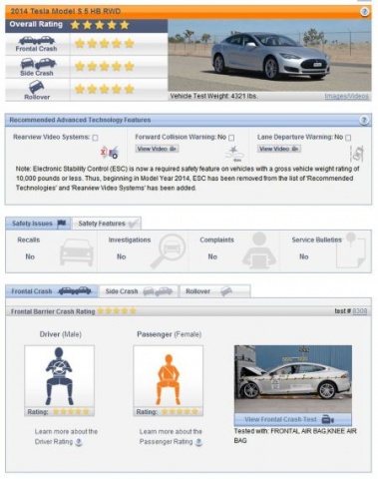Viewport: 378px width, 479px height.
Task: Open the Rollover tab
Action: (x=214, y=291)
